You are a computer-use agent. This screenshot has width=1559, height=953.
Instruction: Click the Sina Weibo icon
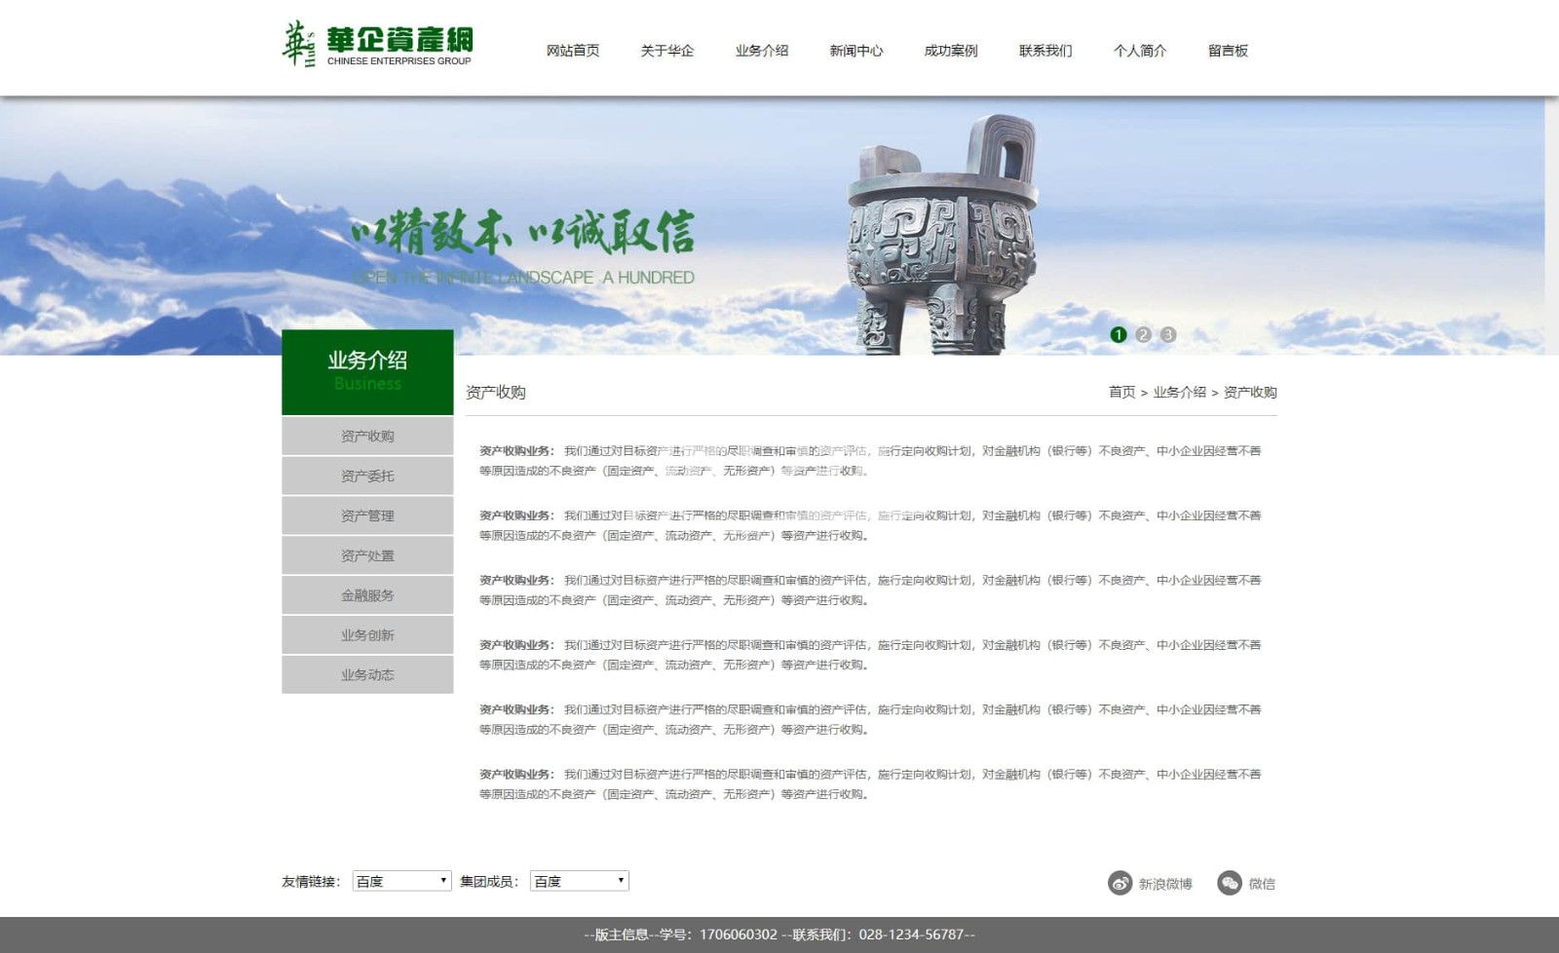pos(1120,883)
